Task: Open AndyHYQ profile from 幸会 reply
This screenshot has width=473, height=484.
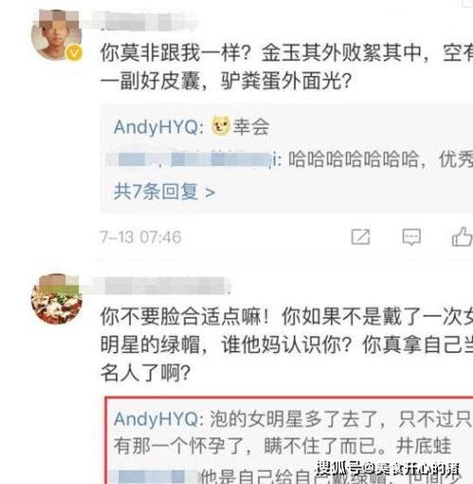Action: pyautogui.click(x=158, y=127)
